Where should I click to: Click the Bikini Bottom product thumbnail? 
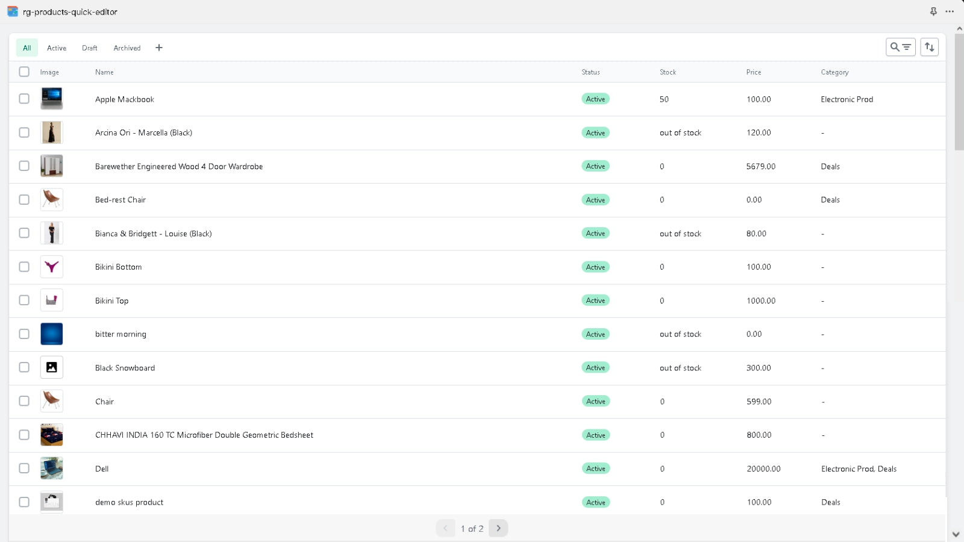pyautogui.click(x=52, y=267)
